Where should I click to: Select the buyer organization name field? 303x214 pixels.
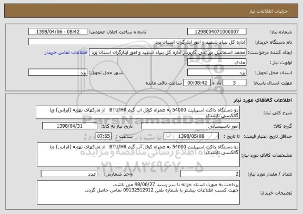(x=137, y=42)
